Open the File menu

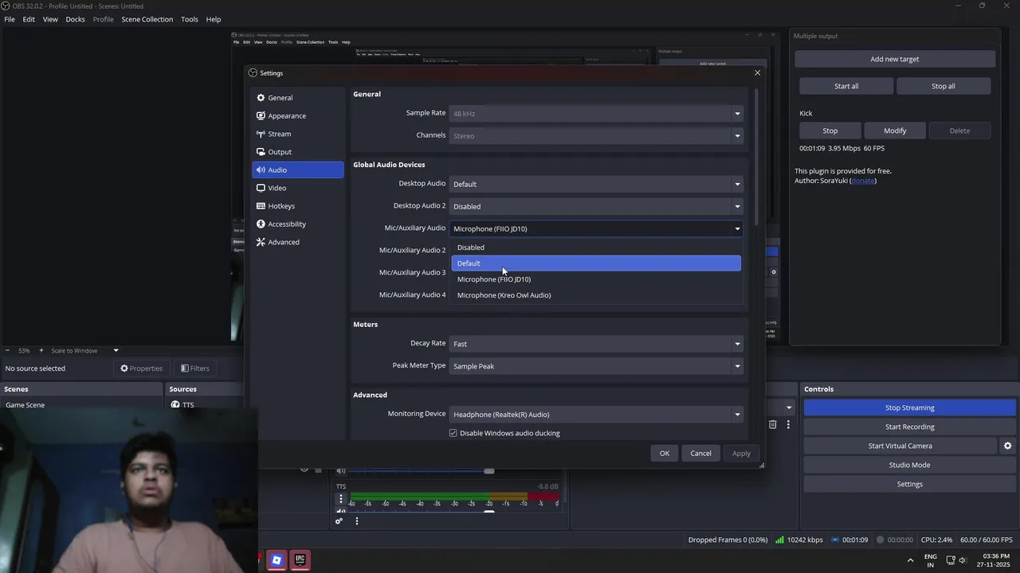click(10, 19)
